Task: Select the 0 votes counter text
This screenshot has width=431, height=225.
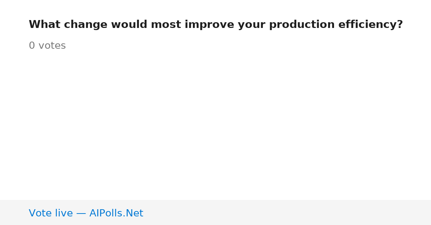Action: click(47, 46)
